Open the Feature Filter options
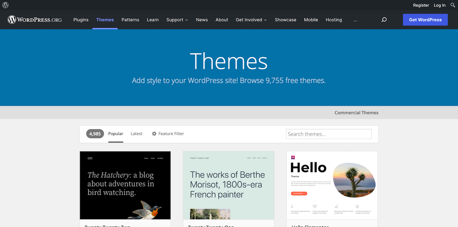The image size is (458, 227). 168,134
